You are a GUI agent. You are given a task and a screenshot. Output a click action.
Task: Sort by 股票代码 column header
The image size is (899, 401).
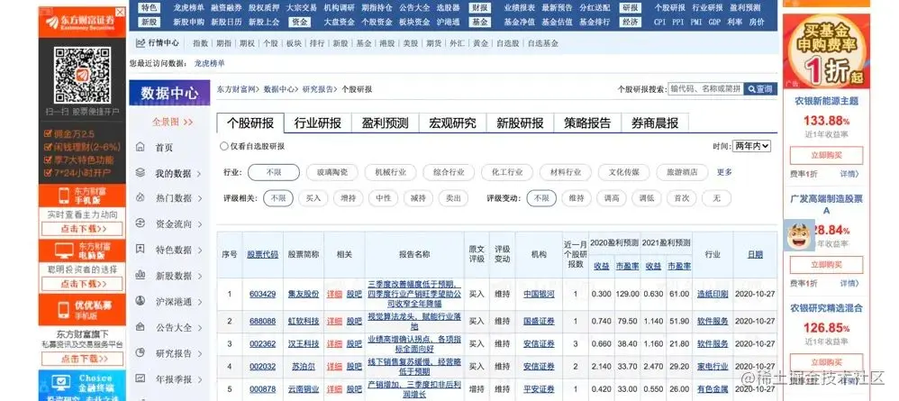263,254
